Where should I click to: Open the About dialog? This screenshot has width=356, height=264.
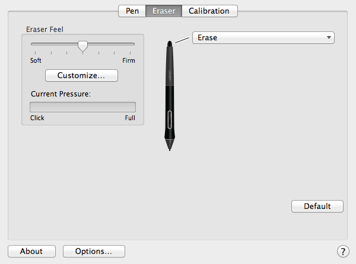pos(31,251)
